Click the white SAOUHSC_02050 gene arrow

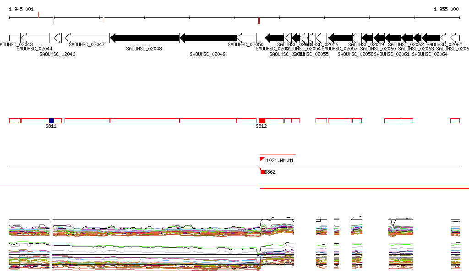(247, 38)
